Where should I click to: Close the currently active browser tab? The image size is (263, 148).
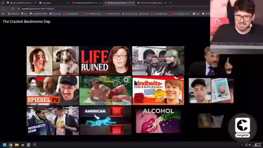click(133, 3)
